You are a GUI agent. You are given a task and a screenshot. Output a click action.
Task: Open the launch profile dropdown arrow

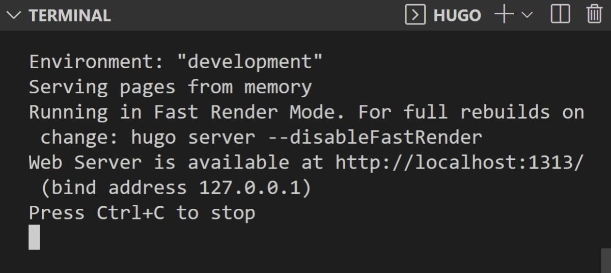tap(526, 15)
